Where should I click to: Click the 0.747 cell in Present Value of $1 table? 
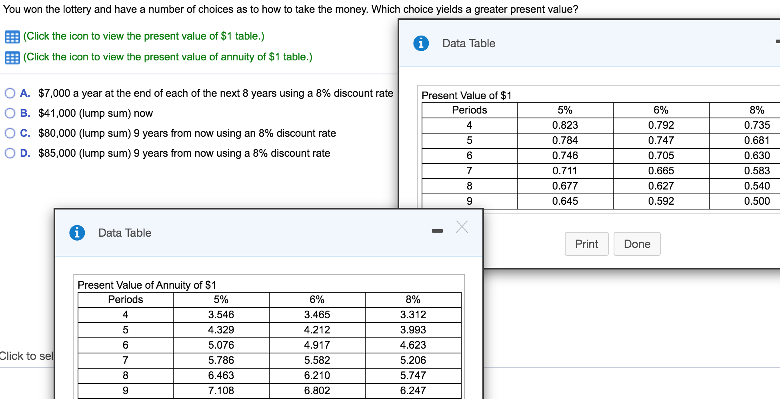click(661, 140)
